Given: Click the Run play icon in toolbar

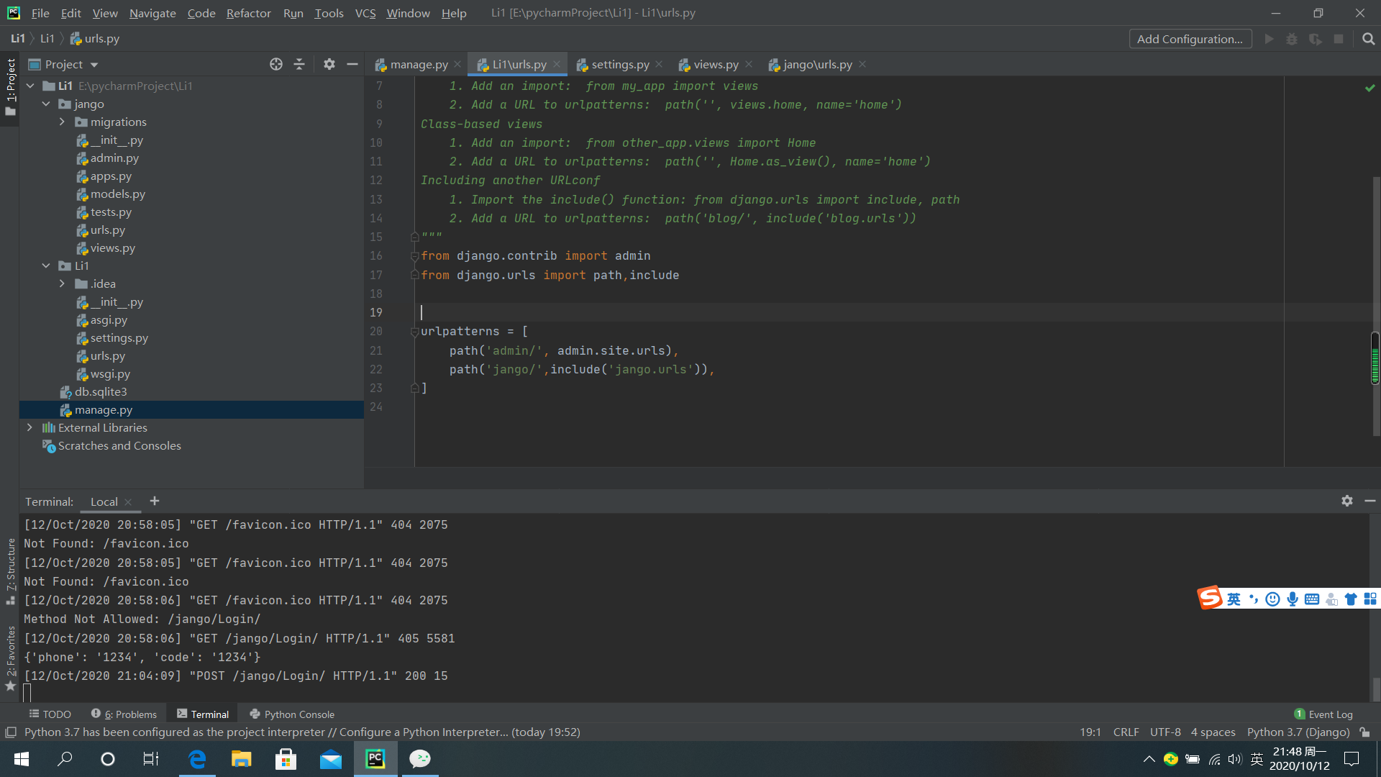Looking at the screenshot, I should click(x=1270, y=39).
